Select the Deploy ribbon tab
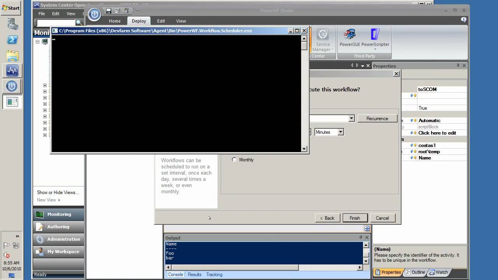 [x=139, y=21]
